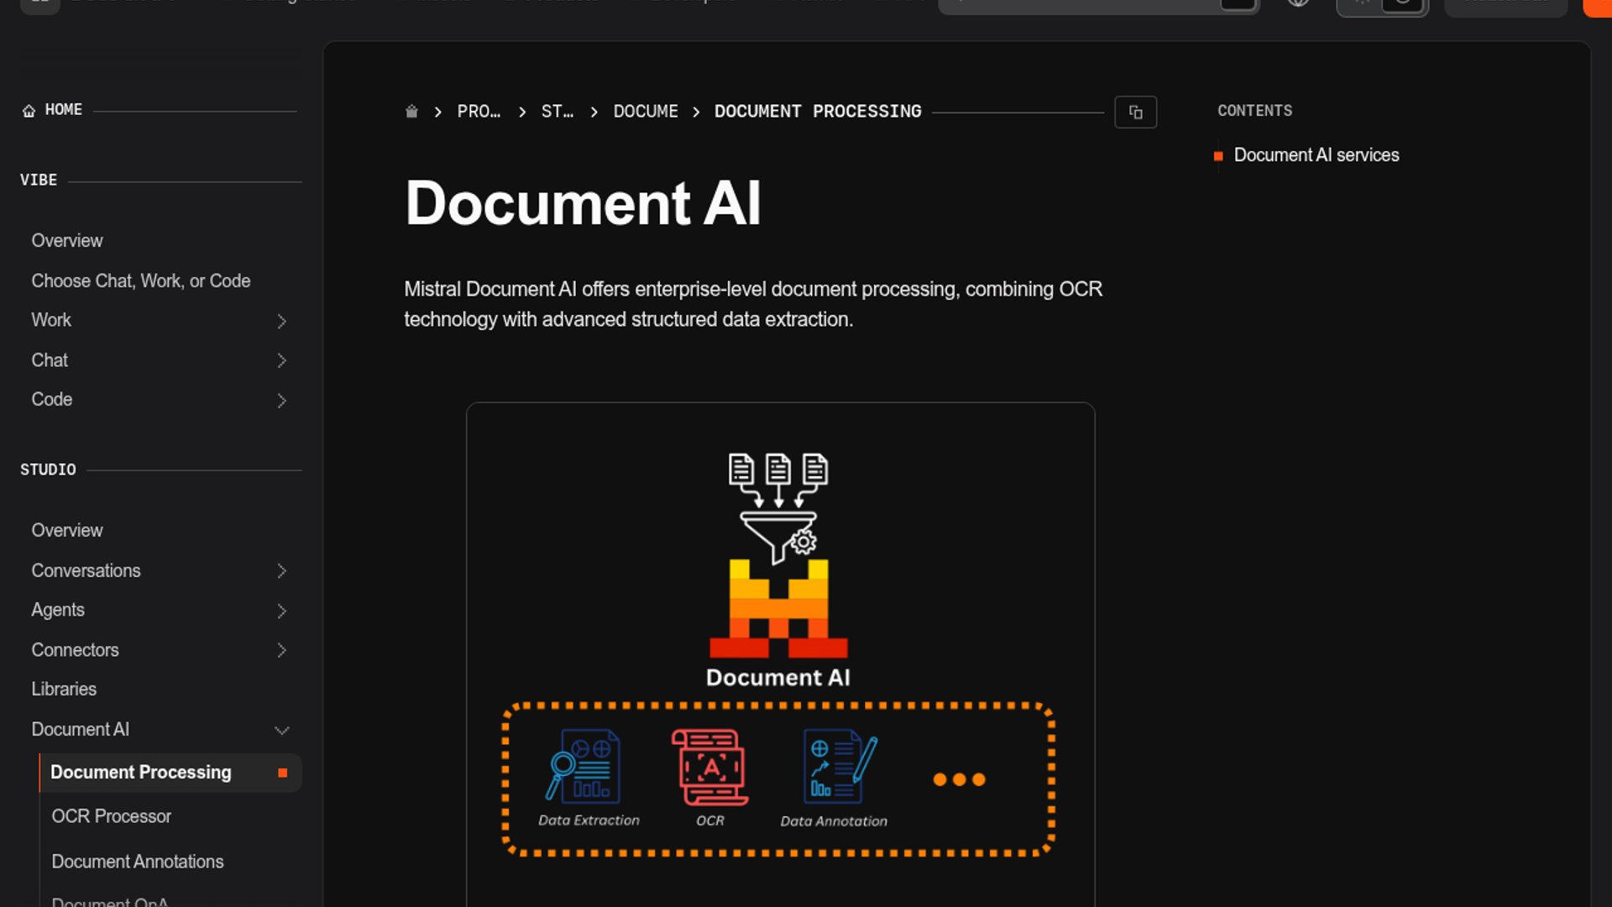
Task: Open Vibe Overview page
Action: pos(67,241)
